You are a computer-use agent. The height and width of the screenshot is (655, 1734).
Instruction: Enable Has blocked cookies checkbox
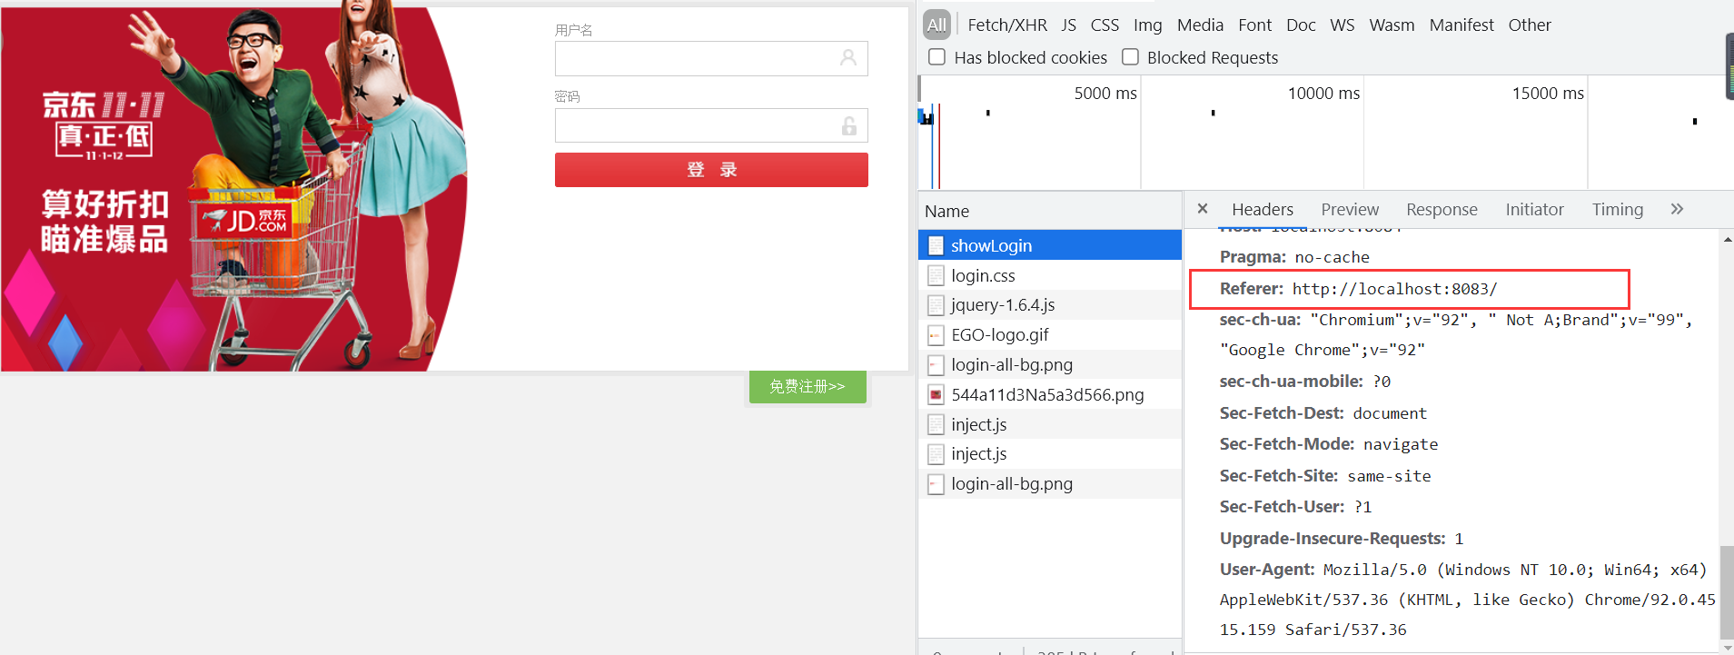point(936,57)
